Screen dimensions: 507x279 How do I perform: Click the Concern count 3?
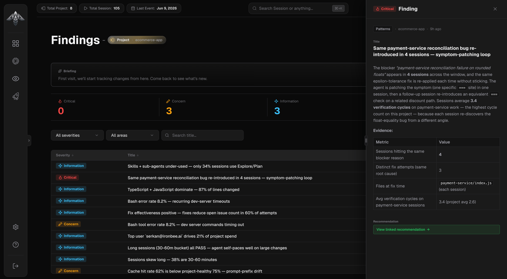169,111
